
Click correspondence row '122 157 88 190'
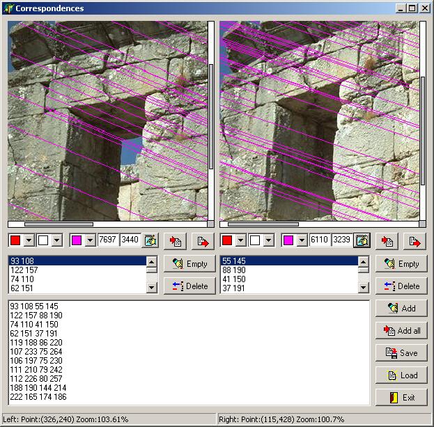point(36,316)
